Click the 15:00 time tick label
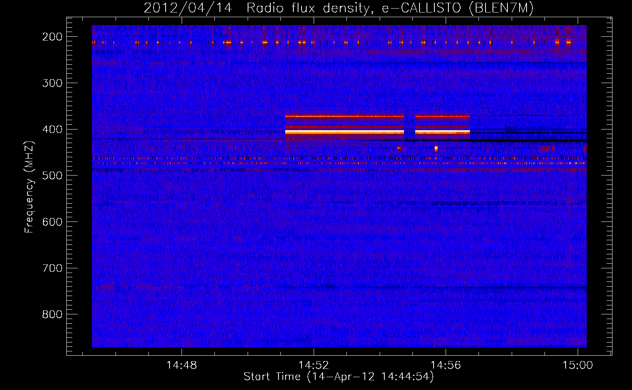Screen dimensions: 632x390 click(578, 365)
